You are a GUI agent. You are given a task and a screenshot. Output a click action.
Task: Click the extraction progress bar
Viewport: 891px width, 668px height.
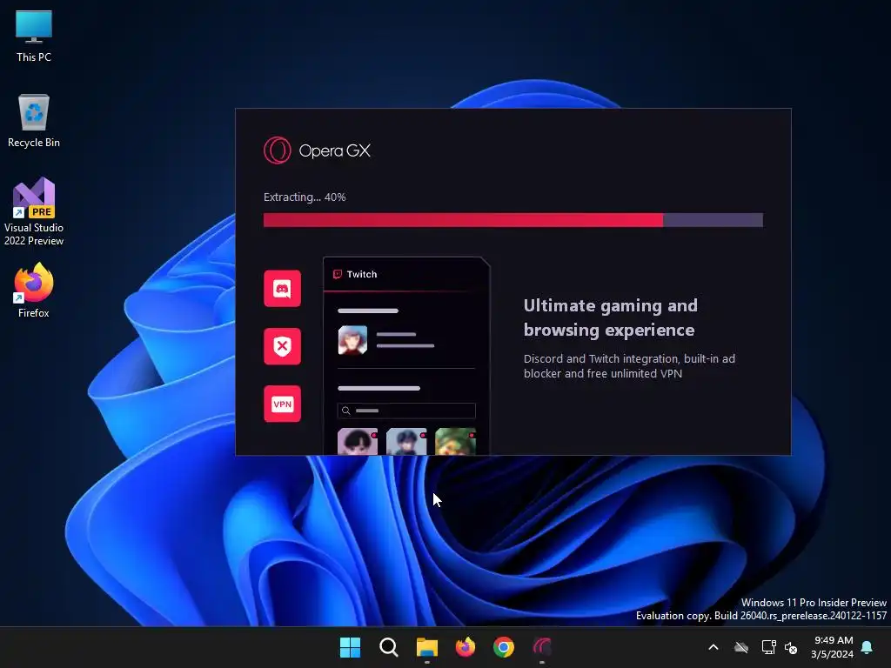513,220
